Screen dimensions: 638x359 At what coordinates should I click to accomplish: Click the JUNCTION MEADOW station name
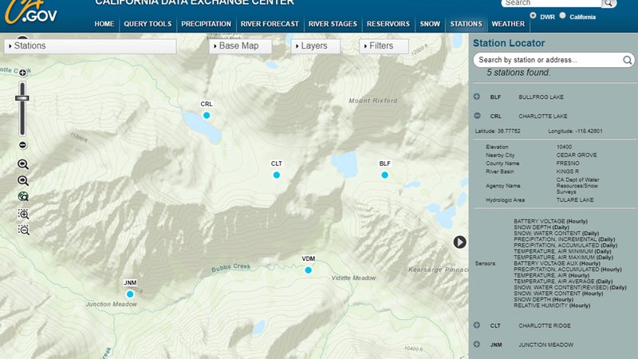[x=545, y=345]
